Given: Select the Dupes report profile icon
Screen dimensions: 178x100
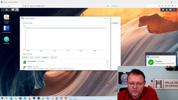Looking at the screenshot, I should (24, 67).
